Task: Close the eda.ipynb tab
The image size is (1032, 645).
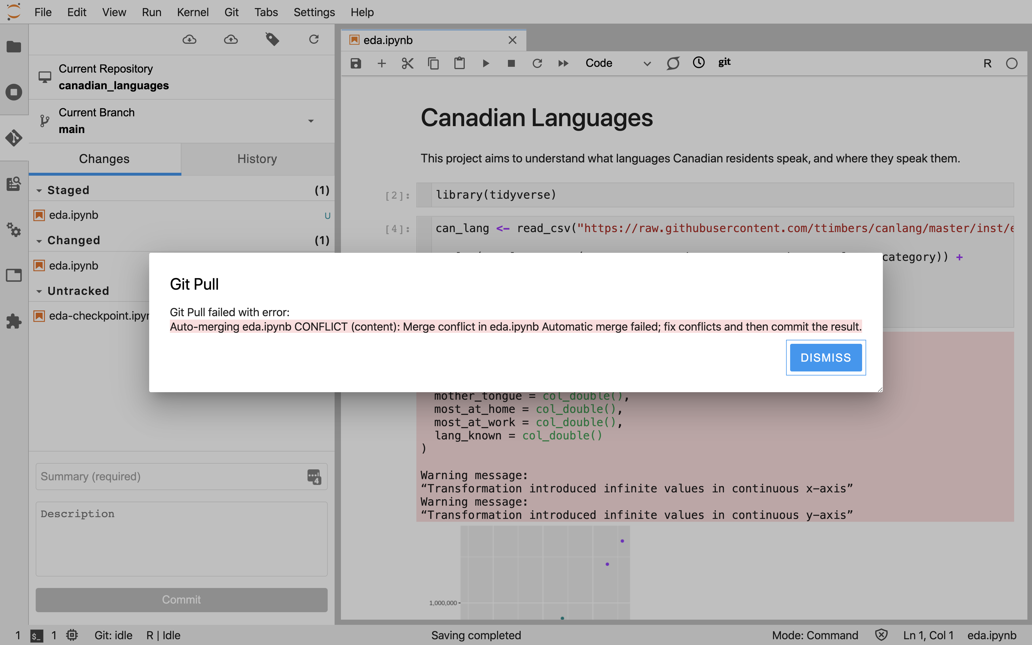Action: [x=512, y=40]
